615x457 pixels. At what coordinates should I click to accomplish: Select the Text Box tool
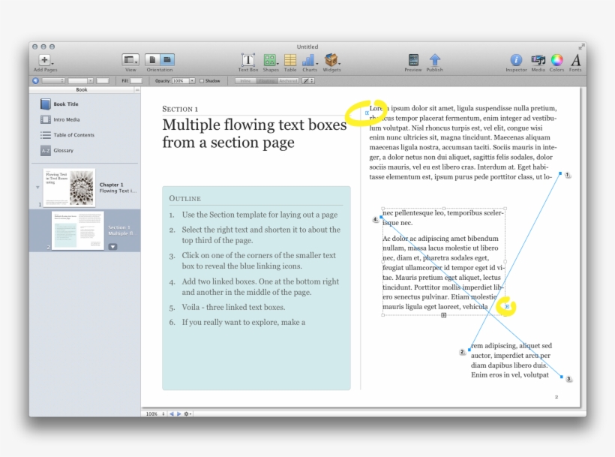247,60
